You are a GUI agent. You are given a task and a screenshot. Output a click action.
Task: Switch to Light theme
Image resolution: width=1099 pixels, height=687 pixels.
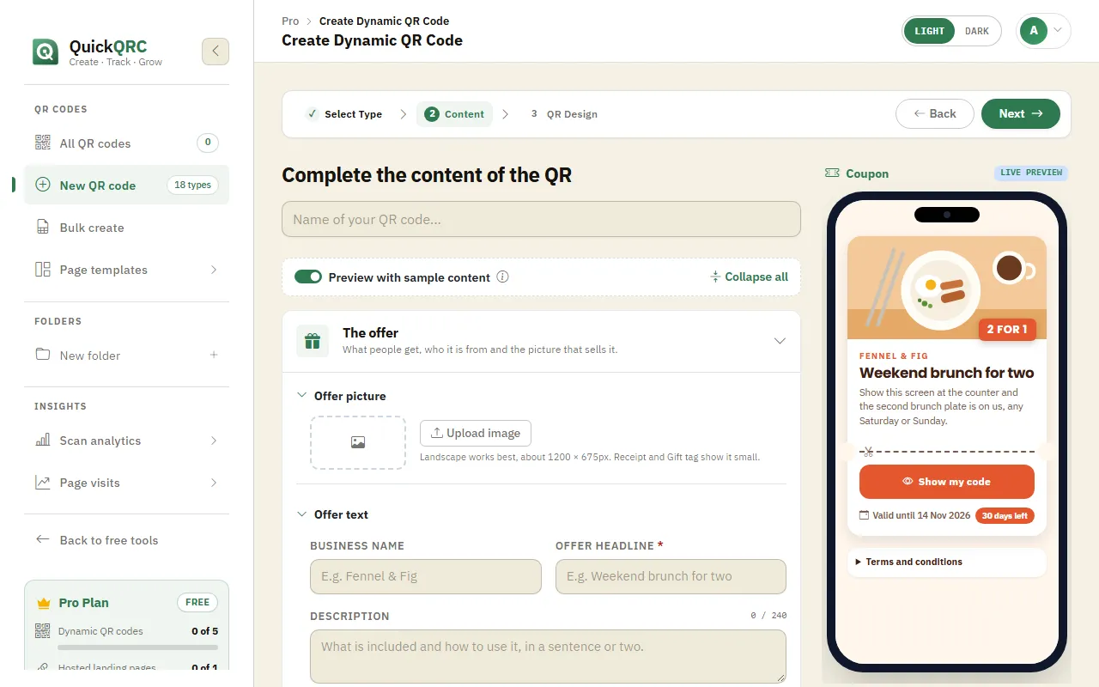(929, 31)
